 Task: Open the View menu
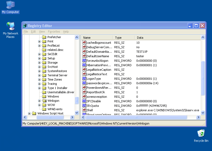click(x=42, y=32)
